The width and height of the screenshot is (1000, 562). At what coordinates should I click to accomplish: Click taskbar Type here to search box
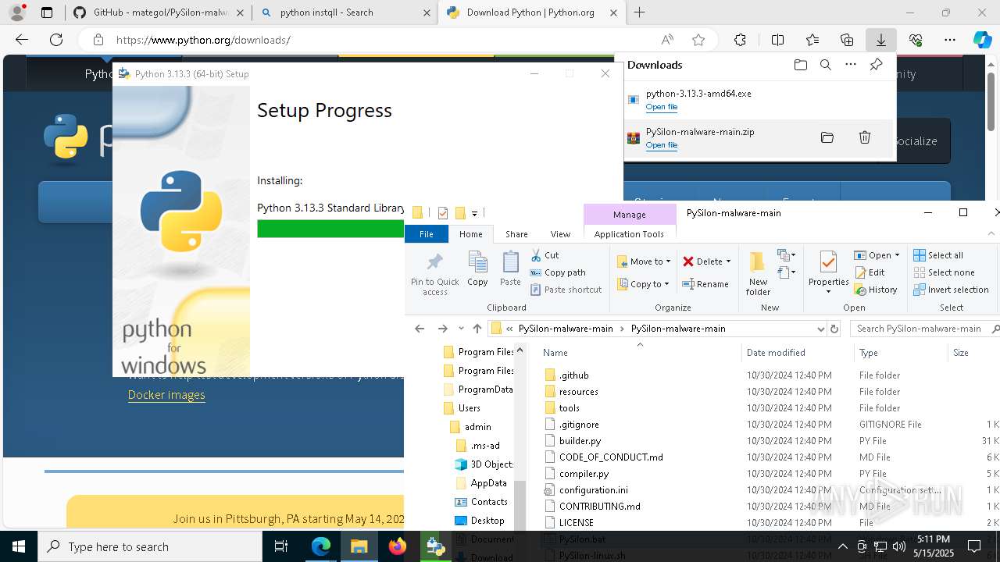[x=150, y=546]
